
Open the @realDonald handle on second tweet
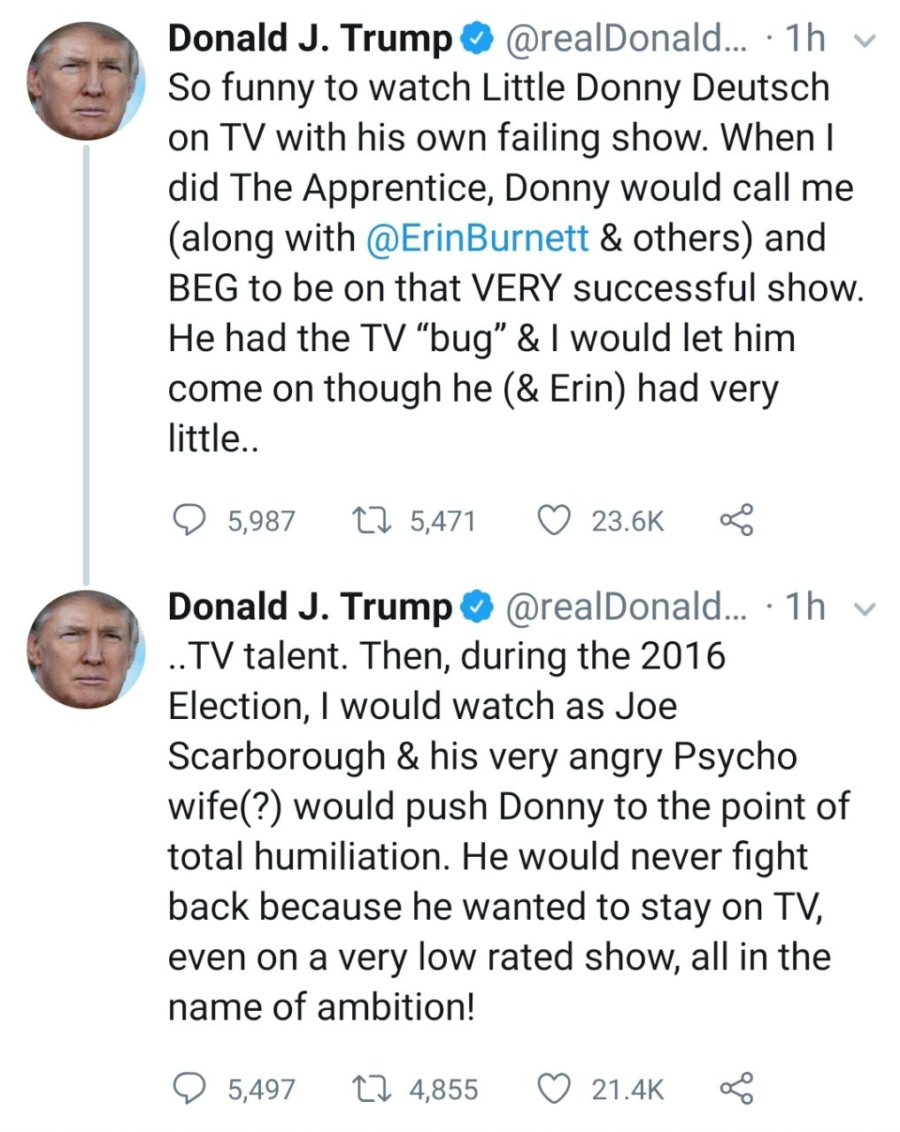point(625,607)
